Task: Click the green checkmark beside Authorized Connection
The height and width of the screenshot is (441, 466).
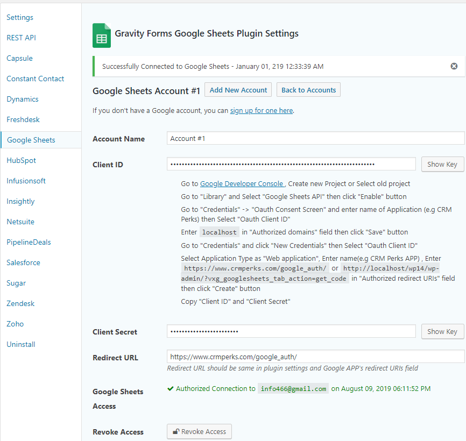Action: [x=170, y=388]
